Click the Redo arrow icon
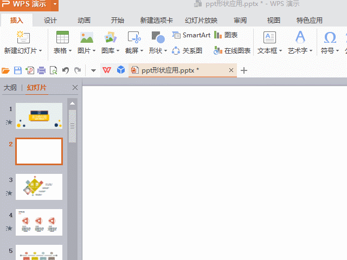 click(78, 70)
